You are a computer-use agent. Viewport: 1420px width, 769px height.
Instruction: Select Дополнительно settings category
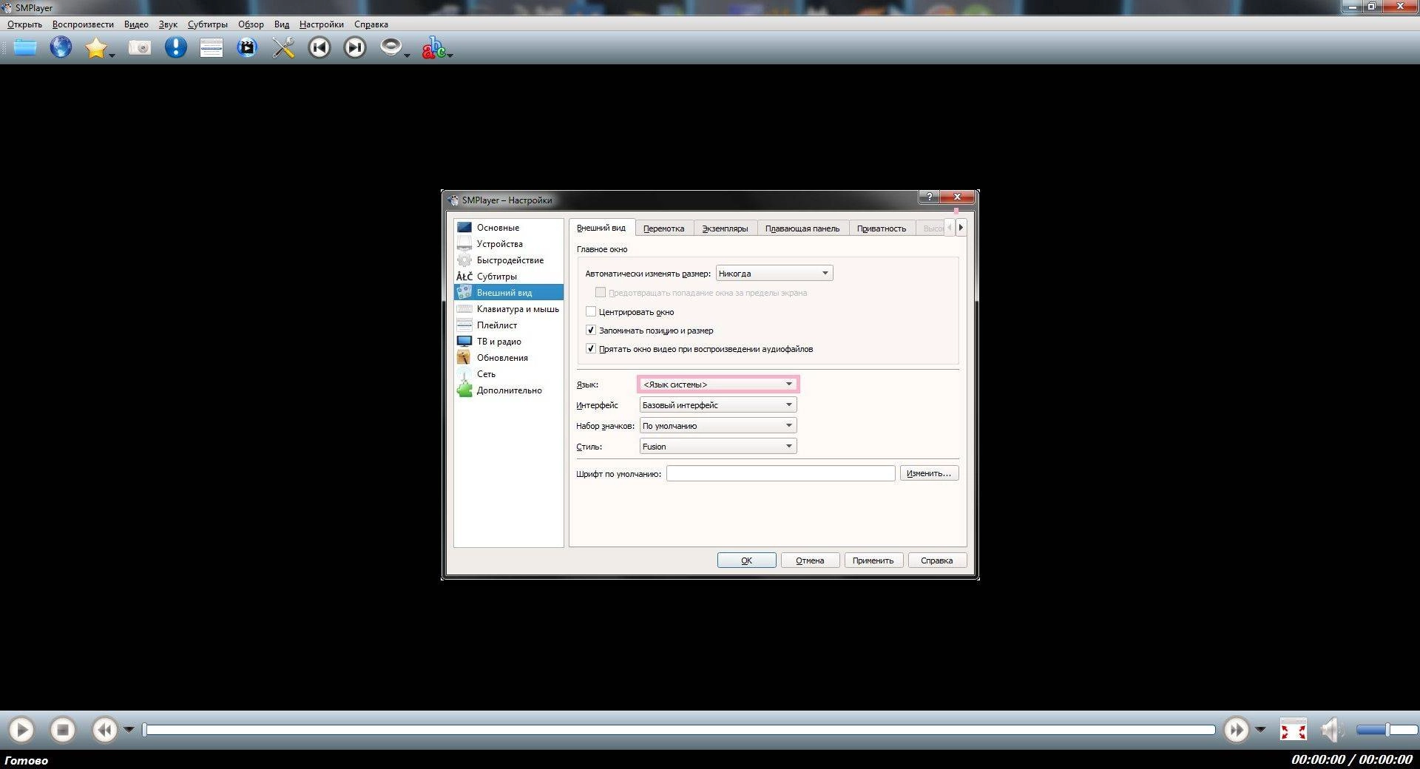[509, 390]
